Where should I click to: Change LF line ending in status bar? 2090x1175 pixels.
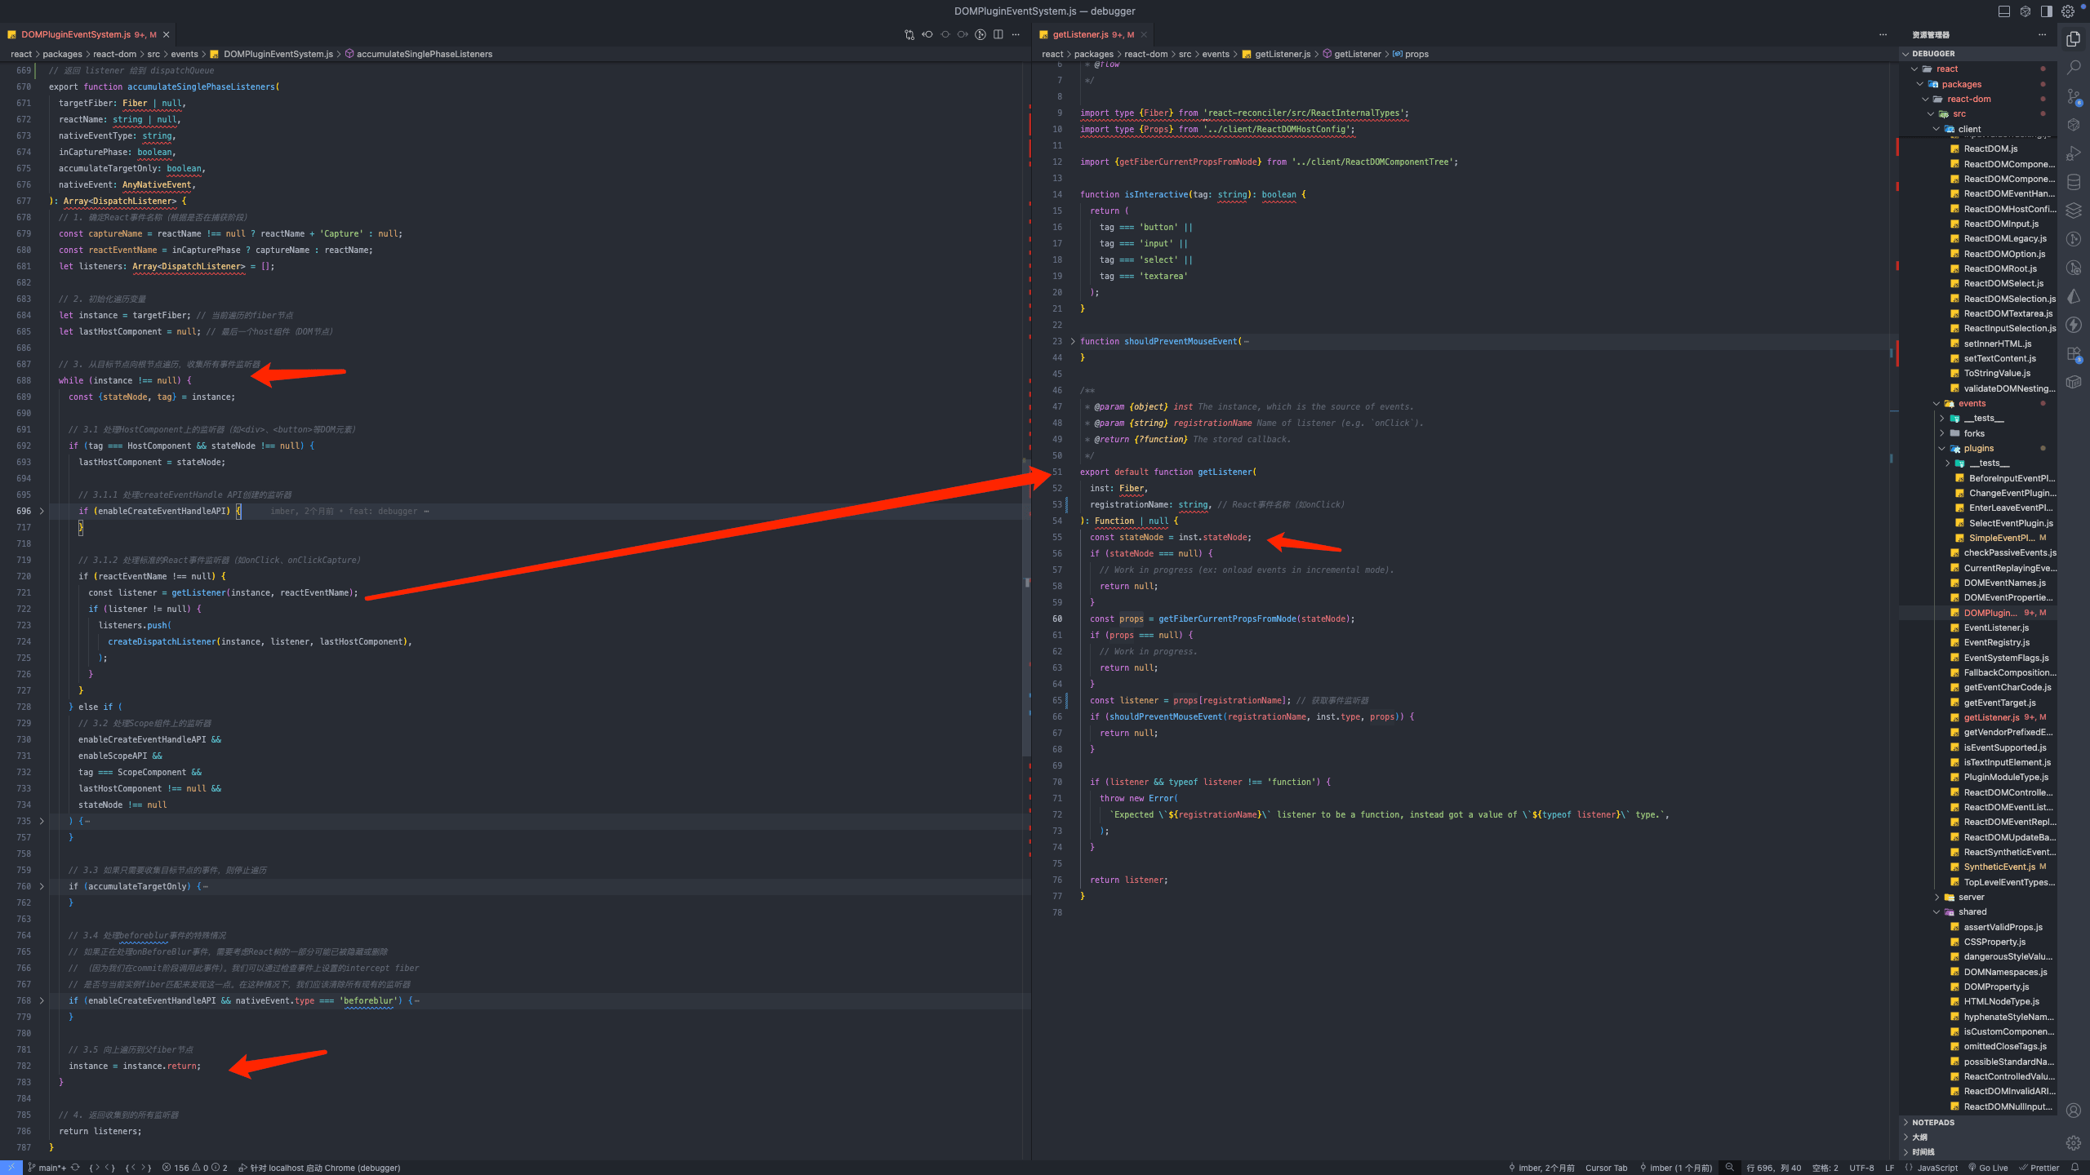pyautogui.click(x=1889, y=1168)
